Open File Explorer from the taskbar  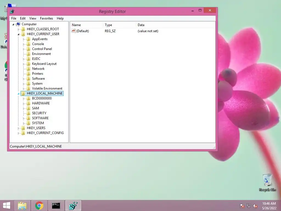point(22,206)
